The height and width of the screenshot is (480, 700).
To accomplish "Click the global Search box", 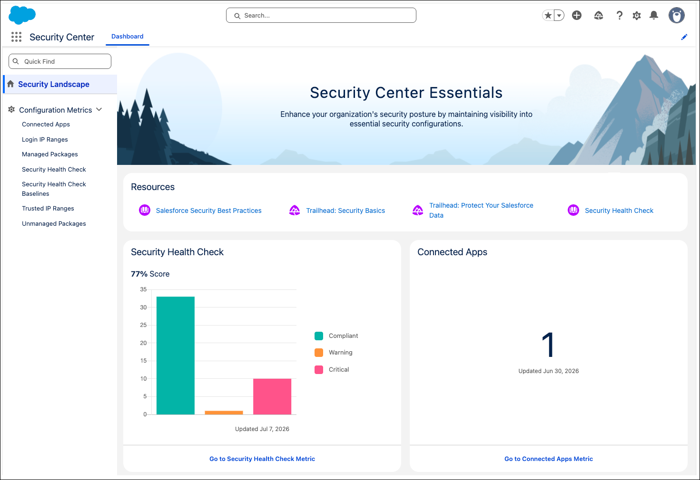I will tap(321, 15).
